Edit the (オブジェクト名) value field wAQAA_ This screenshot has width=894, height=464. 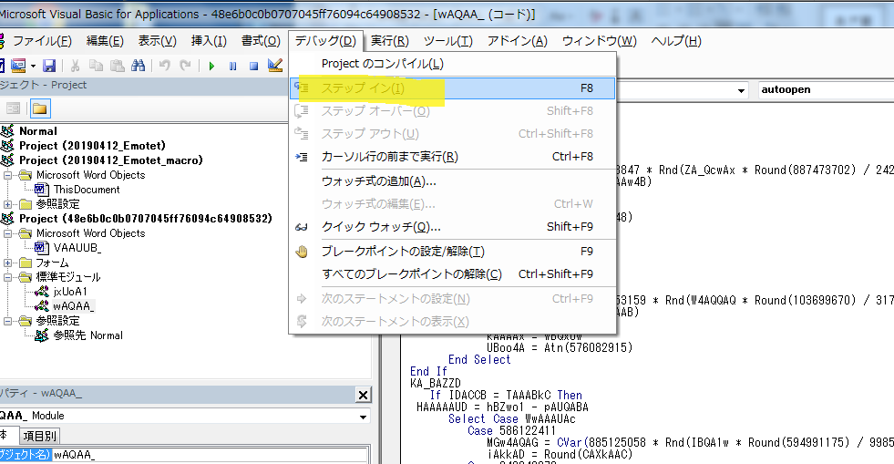tap(210, 455)
